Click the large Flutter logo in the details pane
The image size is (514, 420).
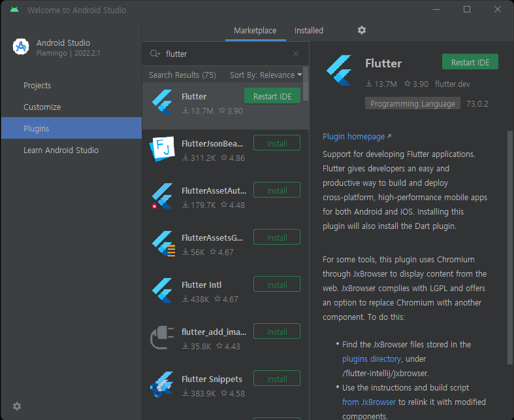(339, 70)
